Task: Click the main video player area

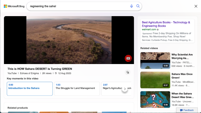Action: coord(69,40)
